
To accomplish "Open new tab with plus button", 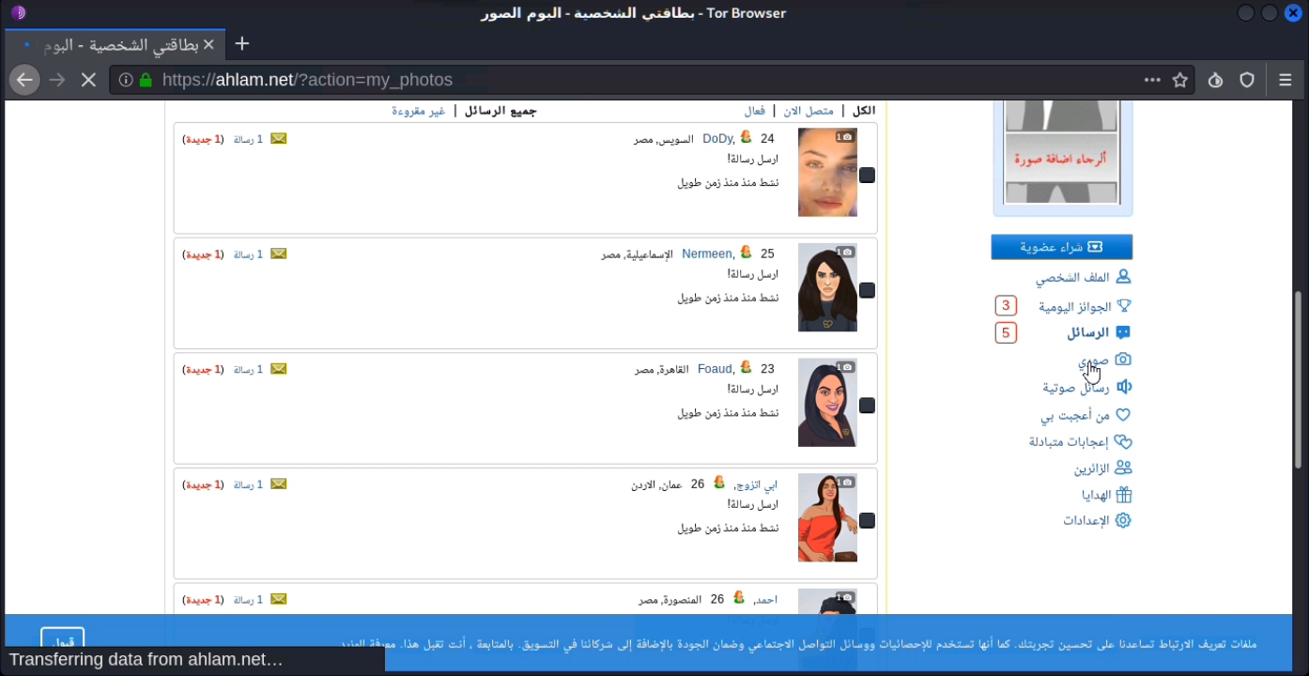I will tap(242, 44).
